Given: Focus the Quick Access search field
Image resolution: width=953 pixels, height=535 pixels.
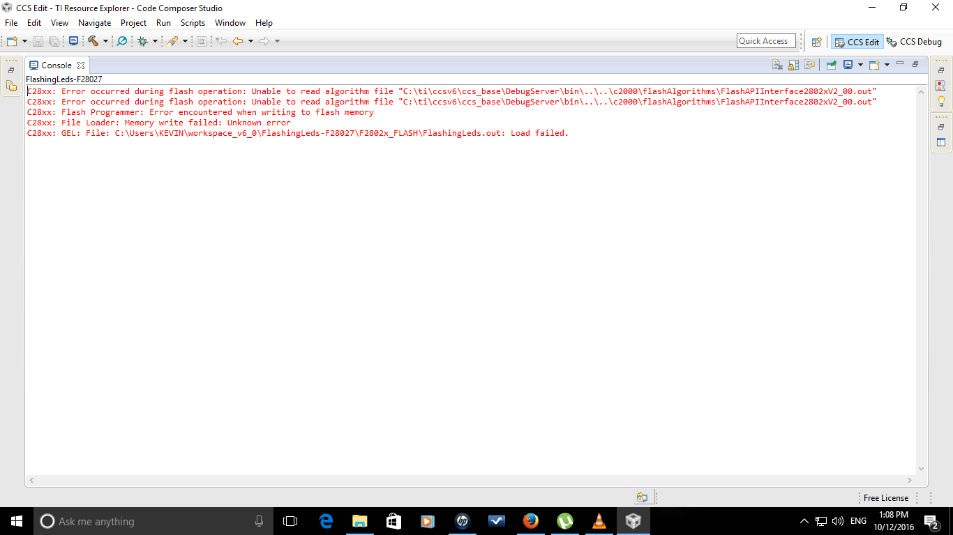Looking at the screenshot, I should point(766,41).
